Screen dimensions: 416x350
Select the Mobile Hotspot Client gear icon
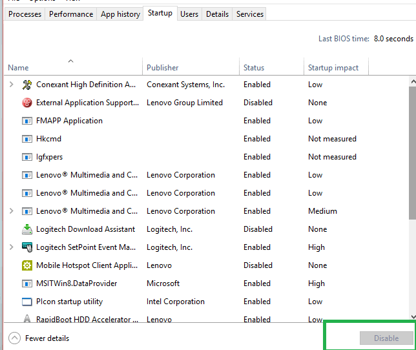coord(27,265)
